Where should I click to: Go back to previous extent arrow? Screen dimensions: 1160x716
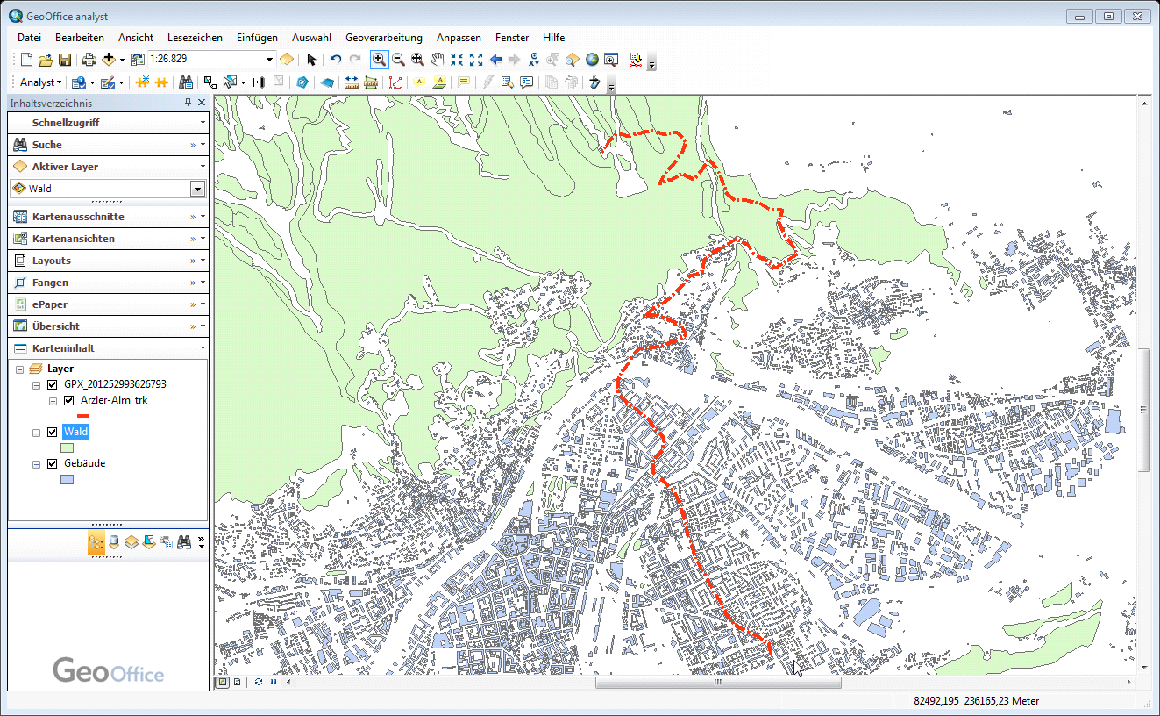click(495, 60)
